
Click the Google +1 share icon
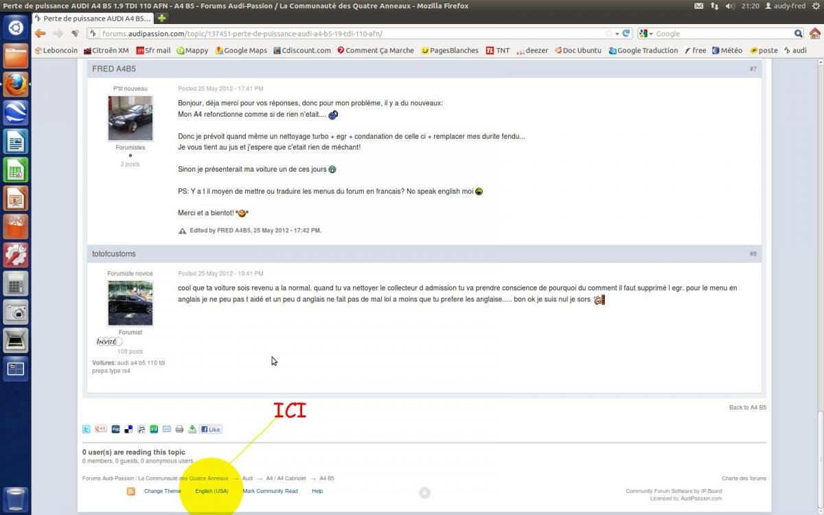[100, 429]
